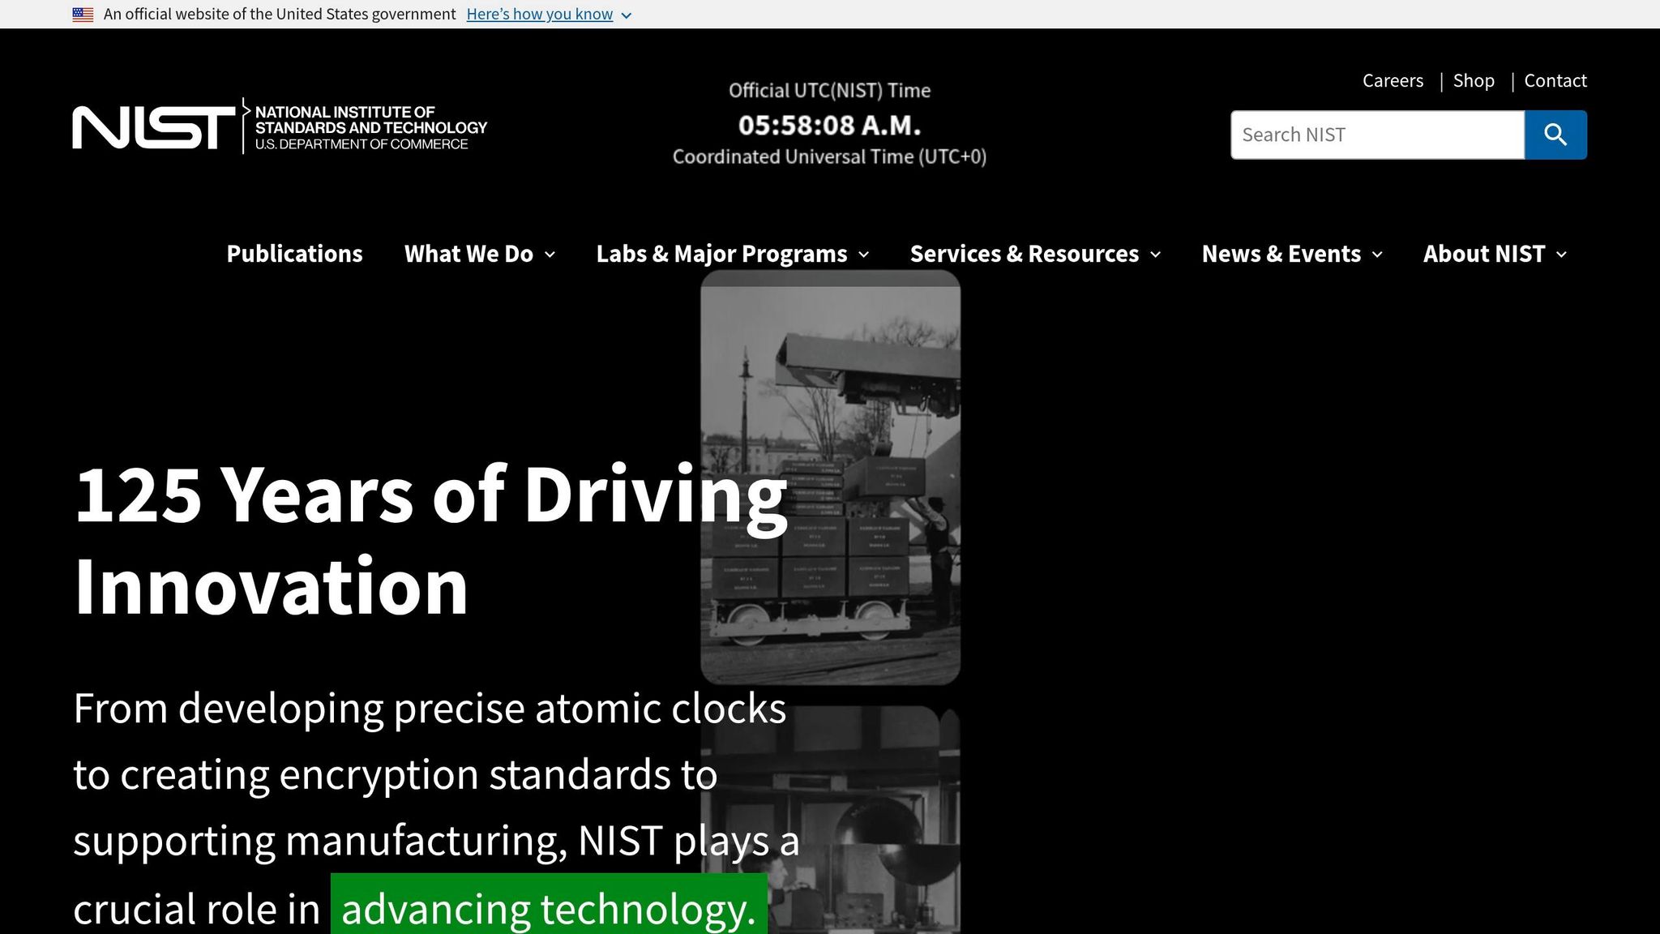Click the official UTC(NIST) time display

pos(828,126)
